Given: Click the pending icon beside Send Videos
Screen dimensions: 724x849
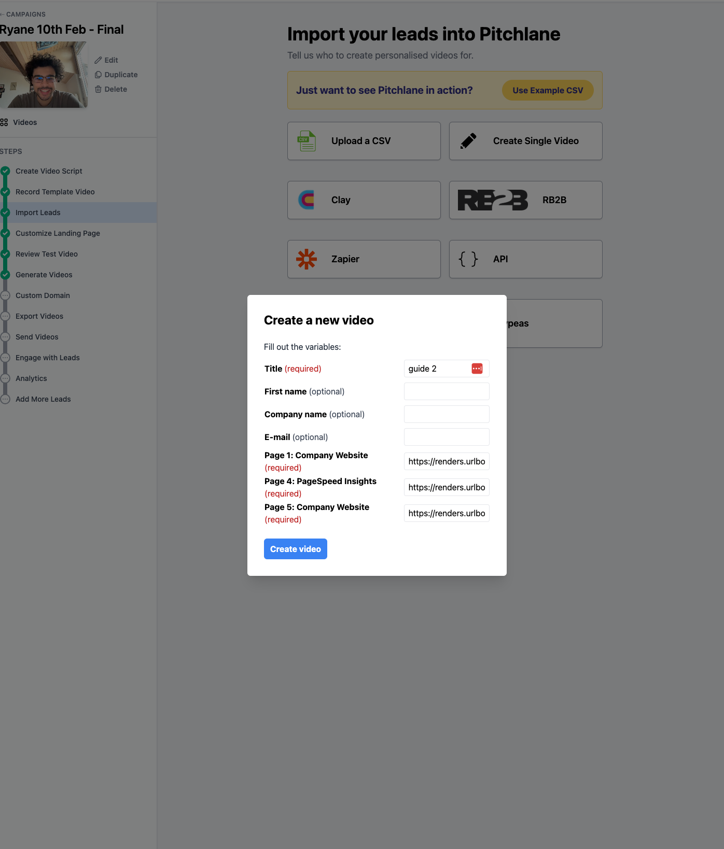Looking at the screenshot, I should coord(5,337).
